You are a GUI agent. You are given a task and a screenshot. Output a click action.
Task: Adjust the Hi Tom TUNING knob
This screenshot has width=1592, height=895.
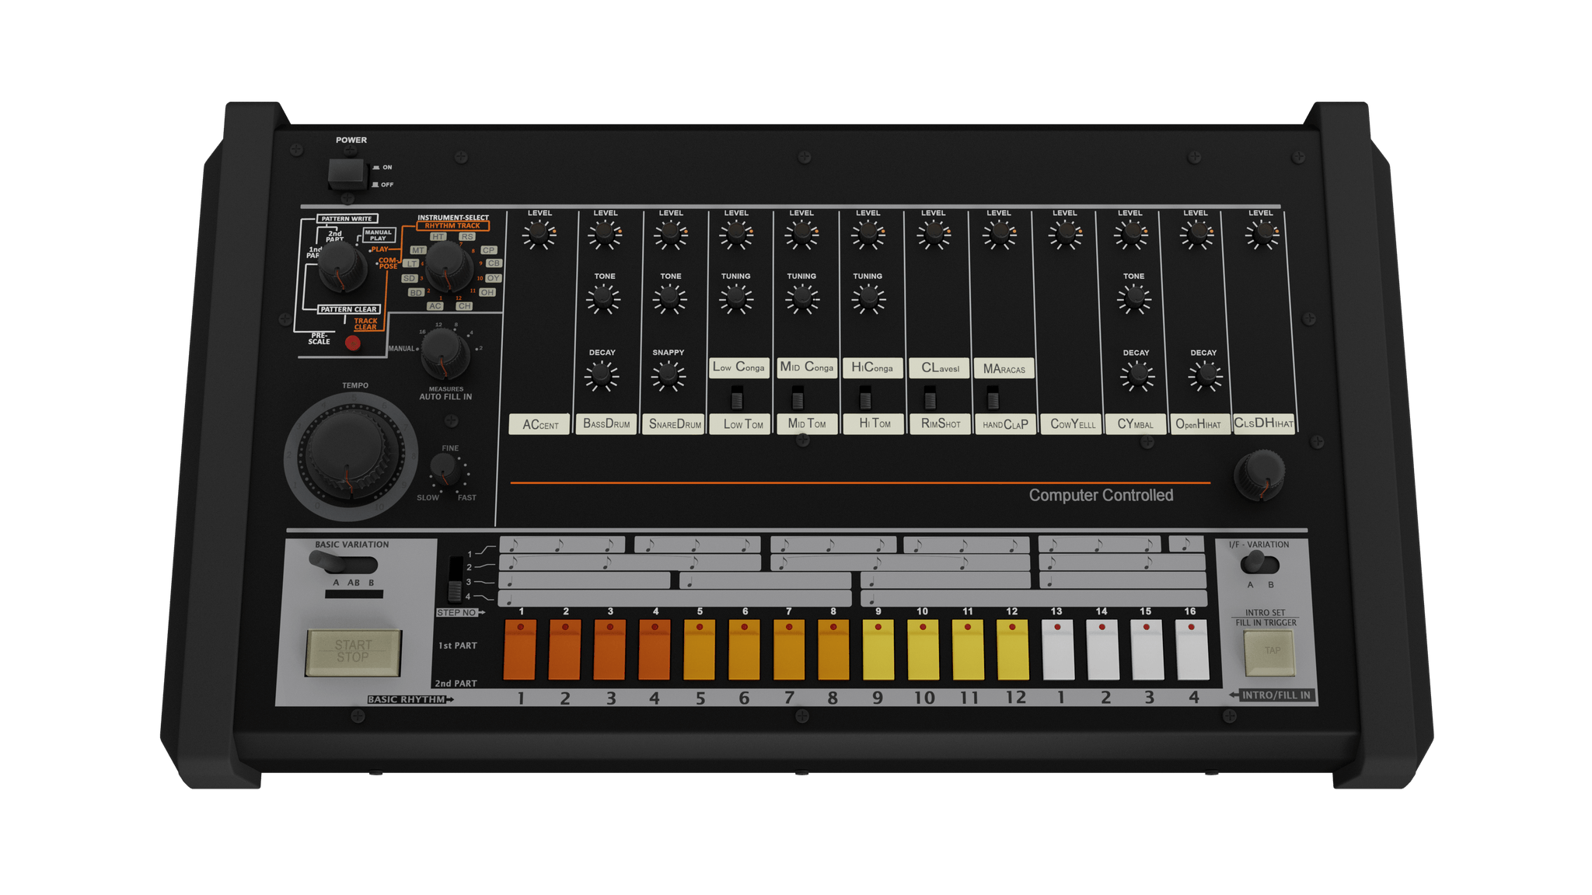pos(868,298)
